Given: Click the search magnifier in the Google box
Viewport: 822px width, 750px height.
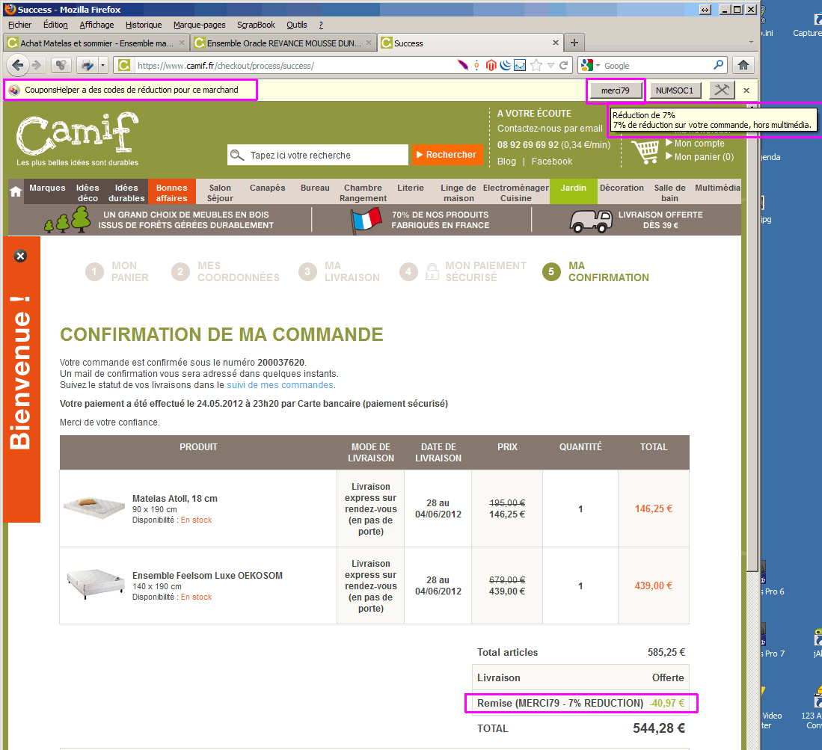Looking at the screenshot, I should point(718,65).
